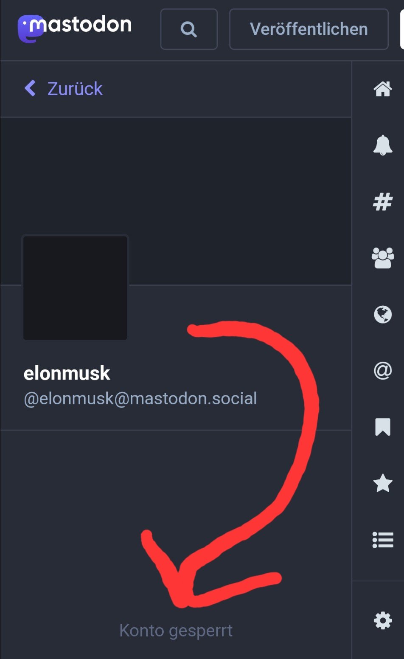Screen dimensions: 404x659
Task: Click the back chevron arrow
Action: pos(30,89)
